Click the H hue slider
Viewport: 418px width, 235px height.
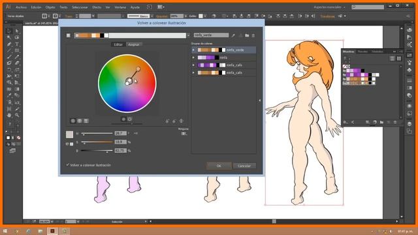coord(97,133)
